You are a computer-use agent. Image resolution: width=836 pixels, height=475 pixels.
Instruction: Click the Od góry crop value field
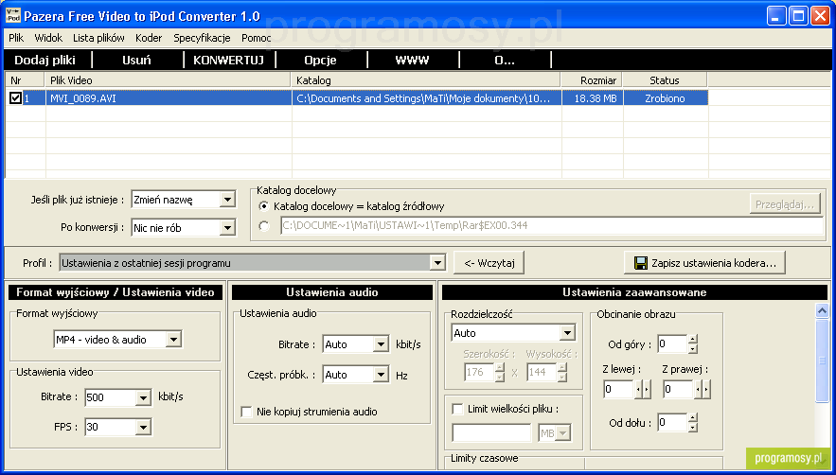tap(672, 344)
